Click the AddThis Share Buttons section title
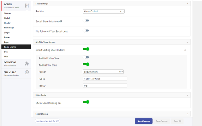The width and height of the screenshot is (202, 126). 45,42
